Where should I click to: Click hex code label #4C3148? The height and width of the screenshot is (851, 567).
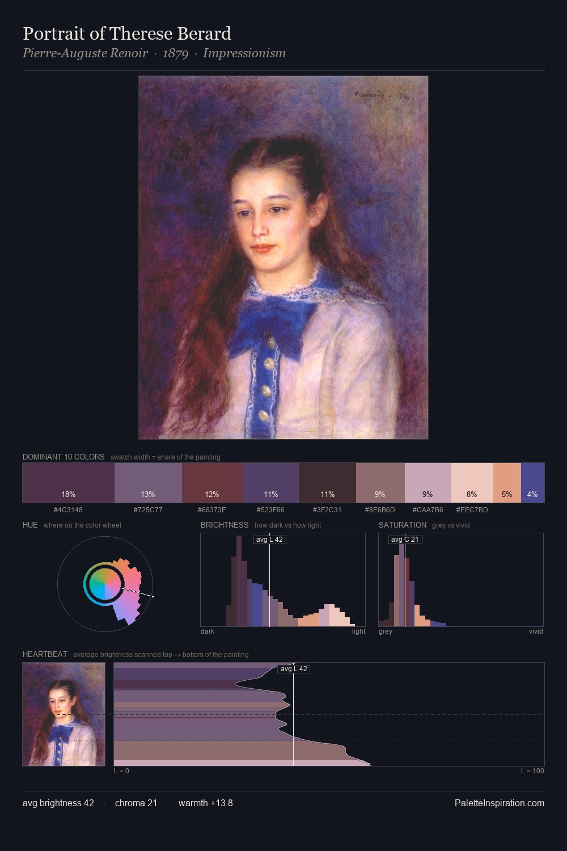pos(68,510)
